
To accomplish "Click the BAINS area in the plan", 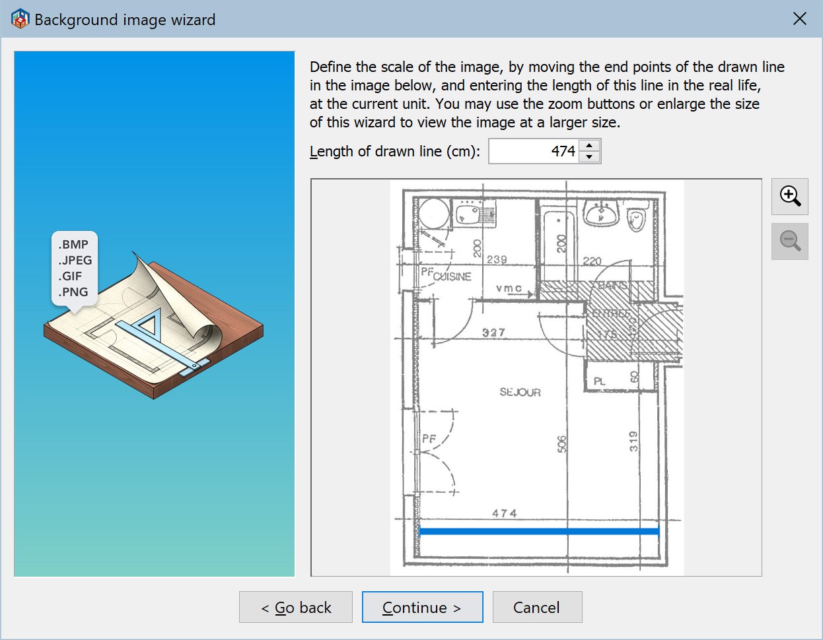I will [x=613, y=285].
